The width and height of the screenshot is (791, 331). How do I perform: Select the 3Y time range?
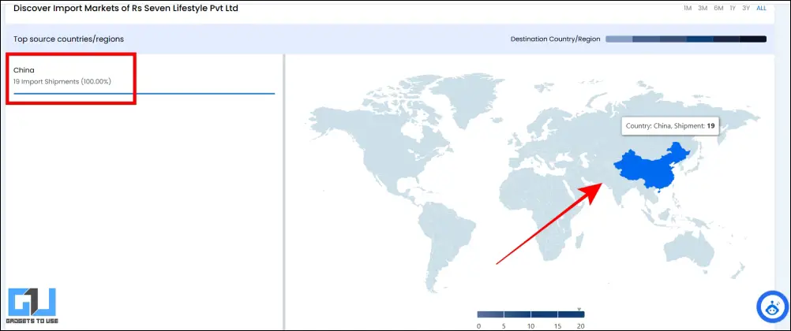(746, 9)
